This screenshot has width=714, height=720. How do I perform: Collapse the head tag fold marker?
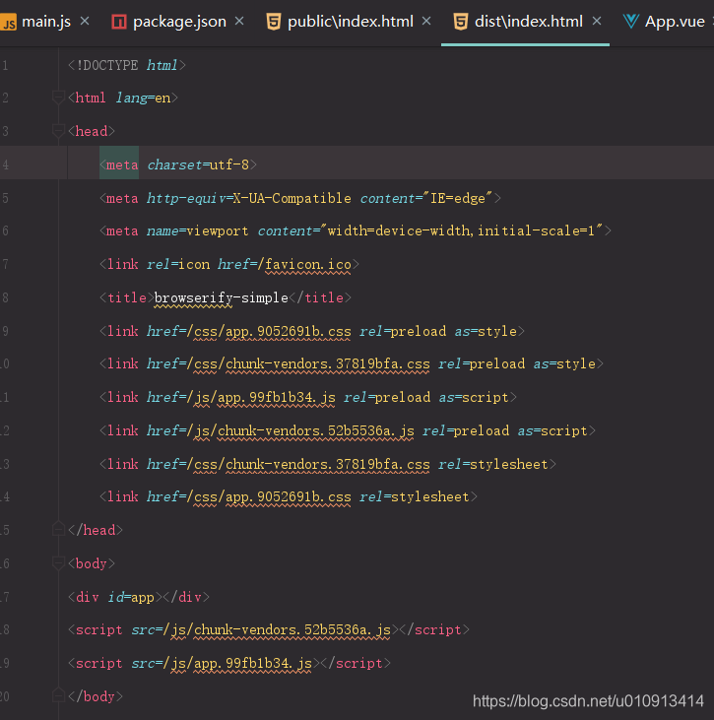[58, 131]
